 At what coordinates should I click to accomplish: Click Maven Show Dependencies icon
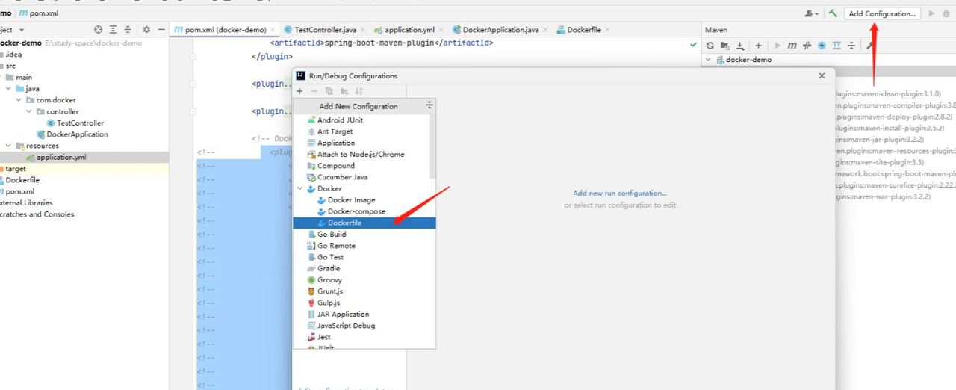pos(837,46)
